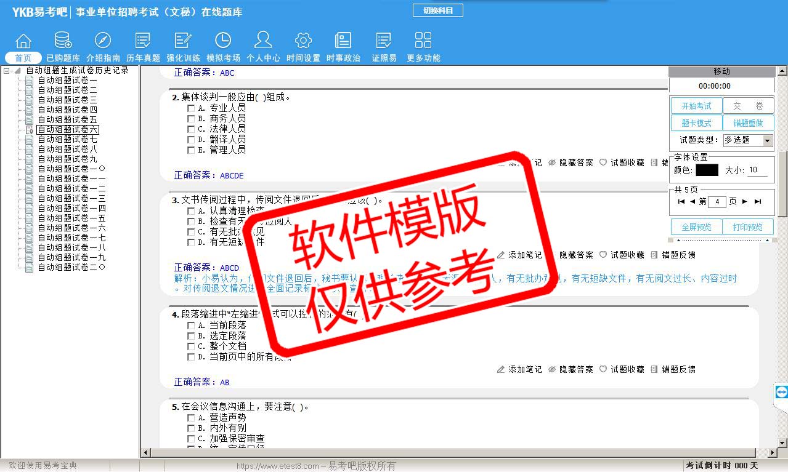This screenshot has width=788, height=472.
Task: Open the 介绍指南 compass icon
Action: [103, 41]
